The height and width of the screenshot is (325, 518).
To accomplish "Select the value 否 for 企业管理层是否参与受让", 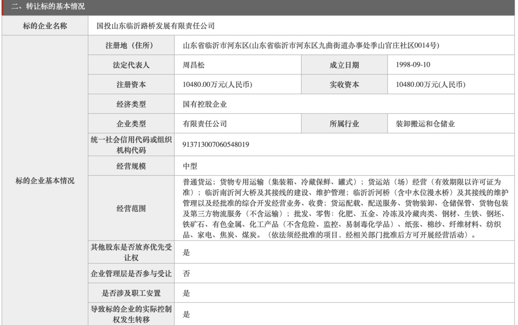I will tap(186, 274).
